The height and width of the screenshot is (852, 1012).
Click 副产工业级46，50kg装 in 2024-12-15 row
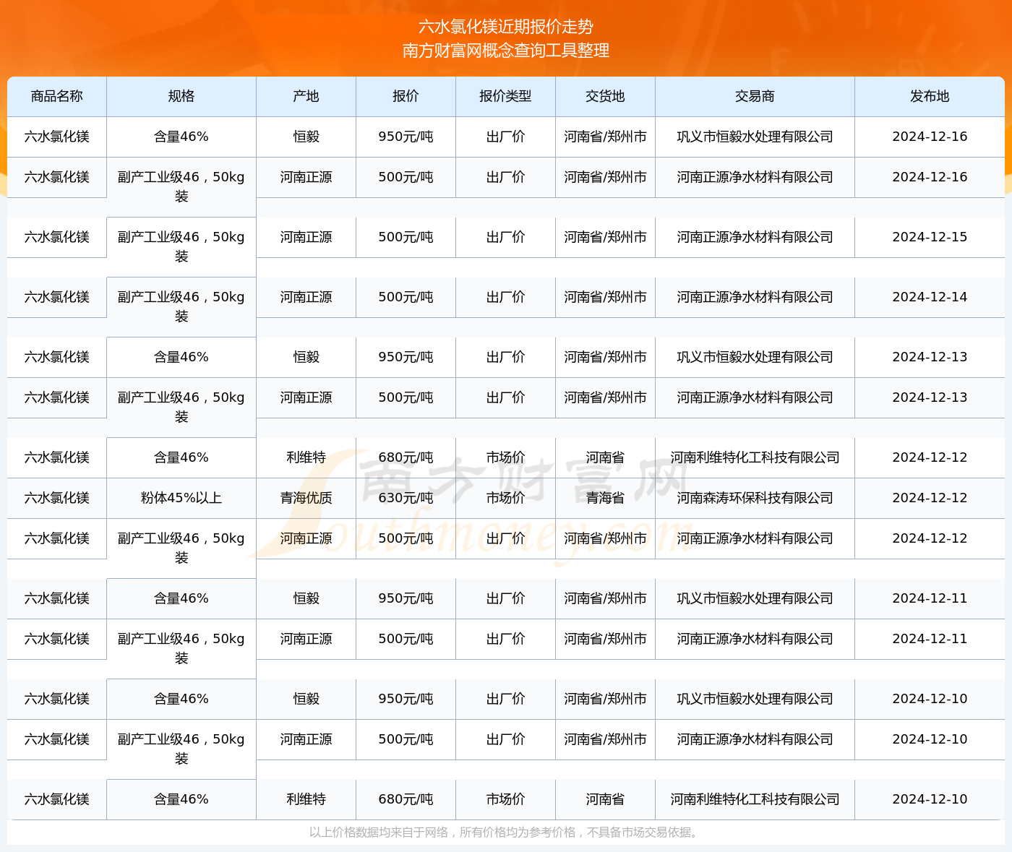(181, 246)
